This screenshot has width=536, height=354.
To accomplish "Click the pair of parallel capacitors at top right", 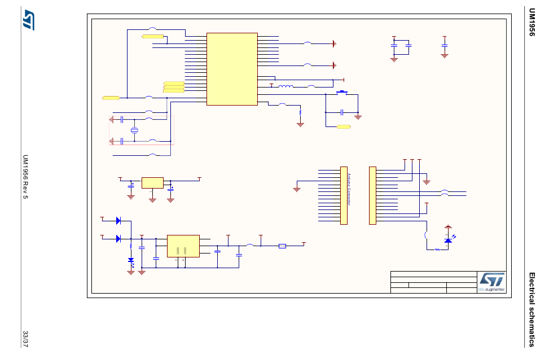I will (x=401, y=47).
